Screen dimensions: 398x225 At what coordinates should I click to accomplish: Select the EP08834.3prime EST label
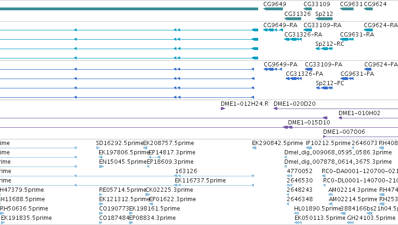152,218
